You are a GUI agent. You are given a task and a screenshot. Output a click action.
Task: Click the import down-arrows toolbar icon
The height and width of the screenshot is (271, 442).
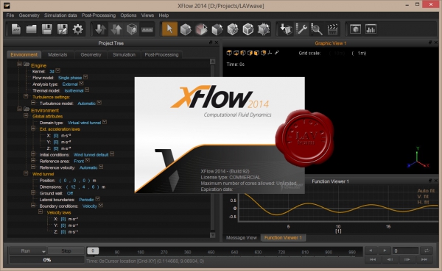(101, 29)
